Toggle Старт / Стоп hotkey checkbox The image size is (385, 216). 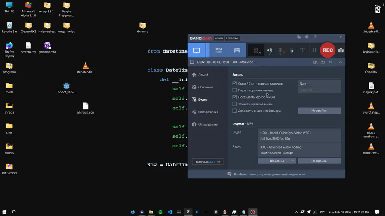(x=234, y=84)
